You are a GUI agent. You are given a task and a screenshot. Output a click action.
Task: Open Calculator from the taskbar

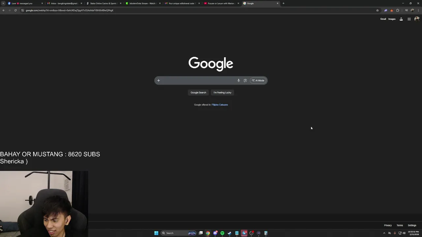[266, 233]
